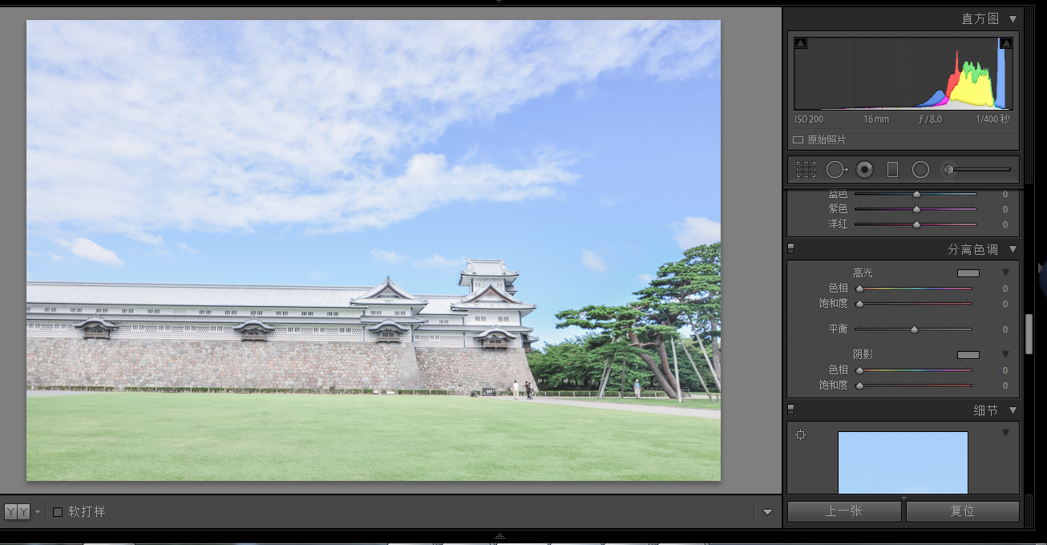Toggle highlight clipping indicator in histogram

[x=1006, y=43]
